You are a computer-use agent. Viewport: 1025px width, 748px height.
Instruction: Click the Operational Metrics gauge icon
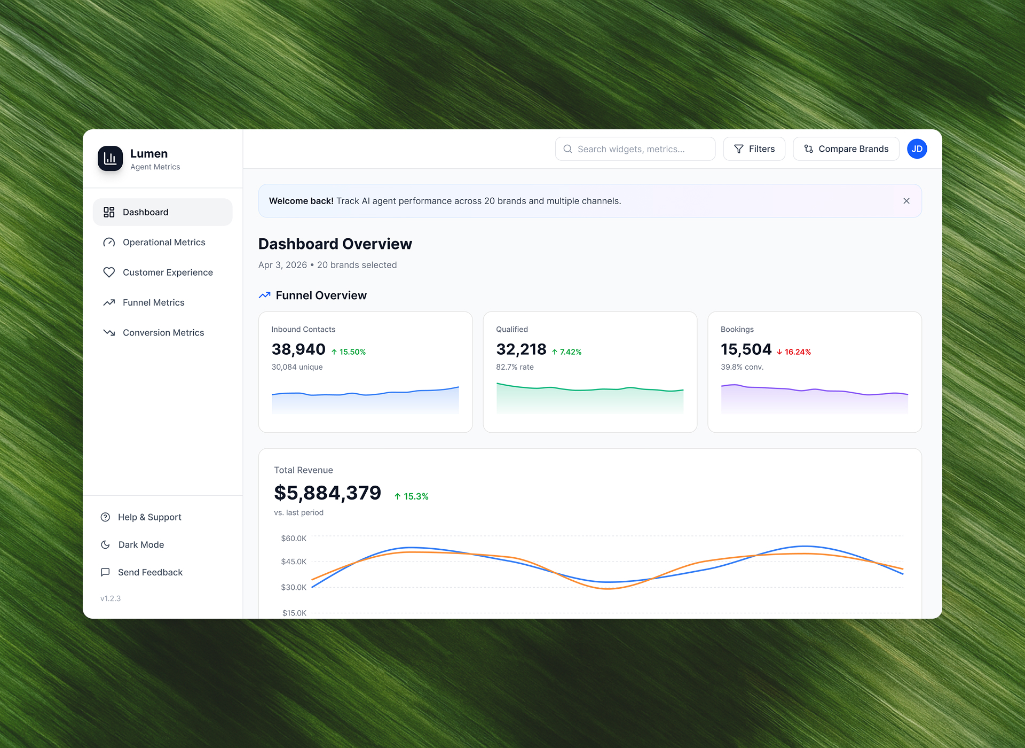tap(109, 243)
